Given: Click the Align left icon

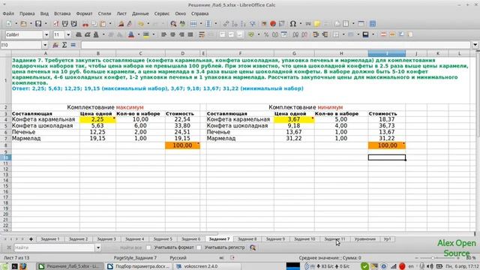Looking at the screenshot, I should point(163,34).
